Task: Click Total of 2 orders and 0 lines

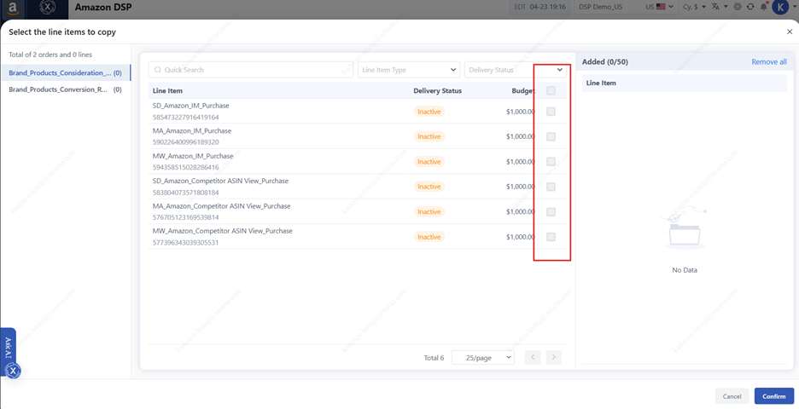Action: (50, 55)
